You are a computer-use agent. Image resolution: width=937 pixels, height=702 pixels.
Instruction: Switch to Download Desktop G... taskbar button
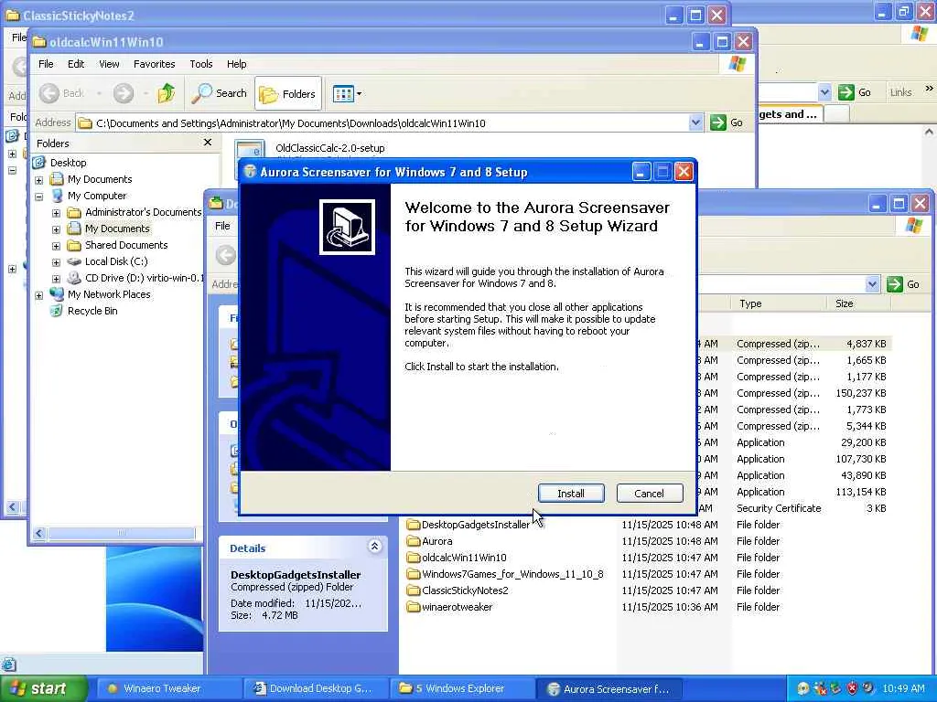(316, 688)
